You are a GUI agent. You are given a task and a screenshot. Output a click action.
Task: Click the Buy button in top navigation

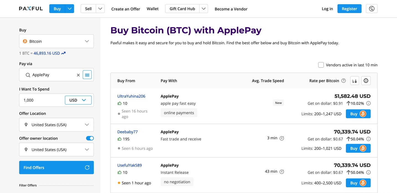click(x=57, y=9)
